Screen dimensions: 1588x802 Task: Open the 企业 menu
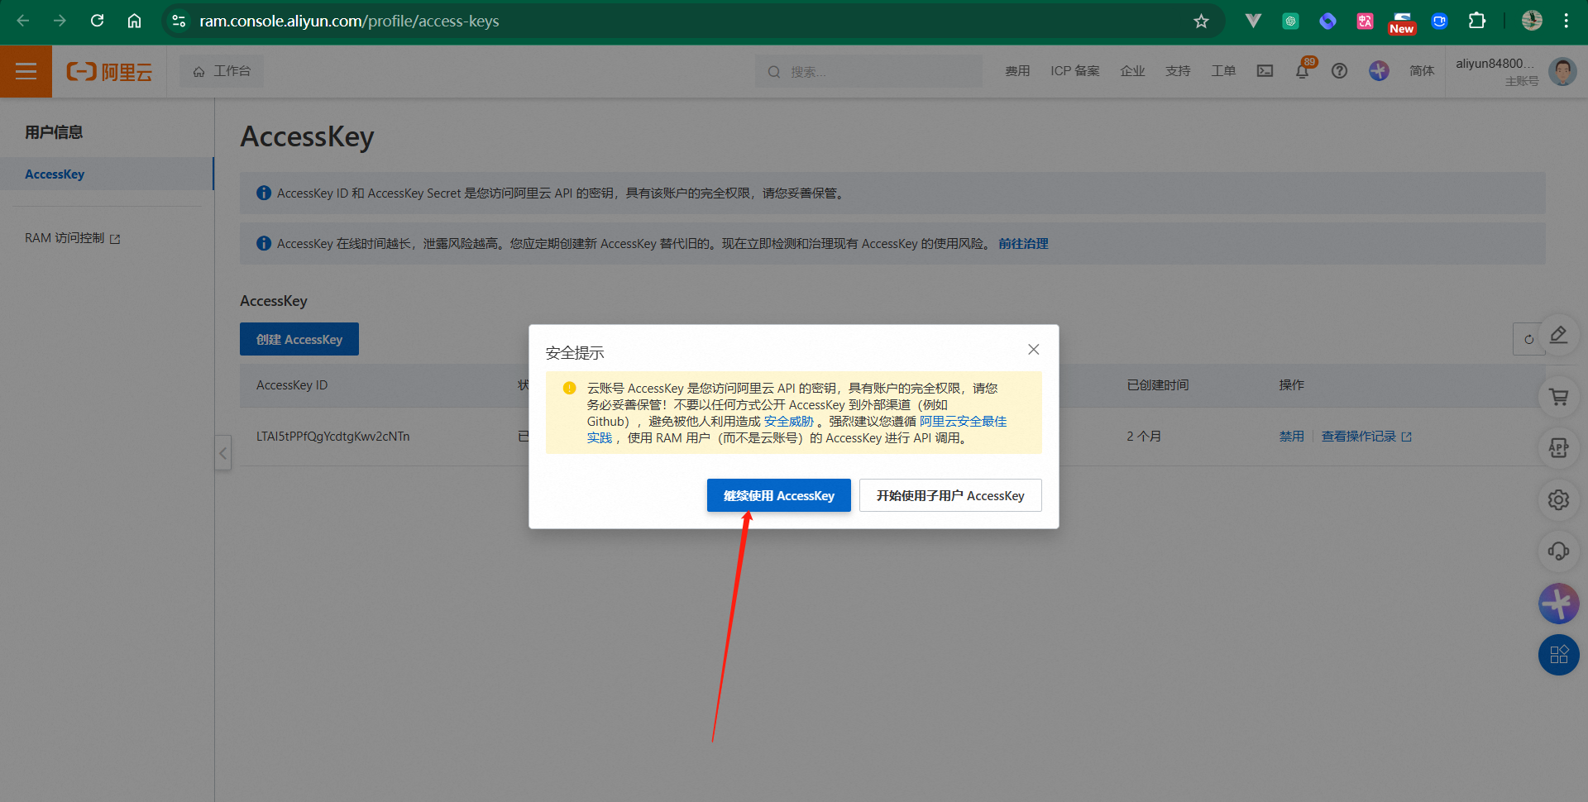pyautogui.click(x=1132, y=71)
